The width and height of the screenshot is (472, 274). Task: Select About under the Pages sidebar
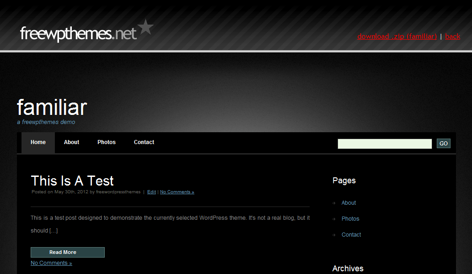(349, 203)
